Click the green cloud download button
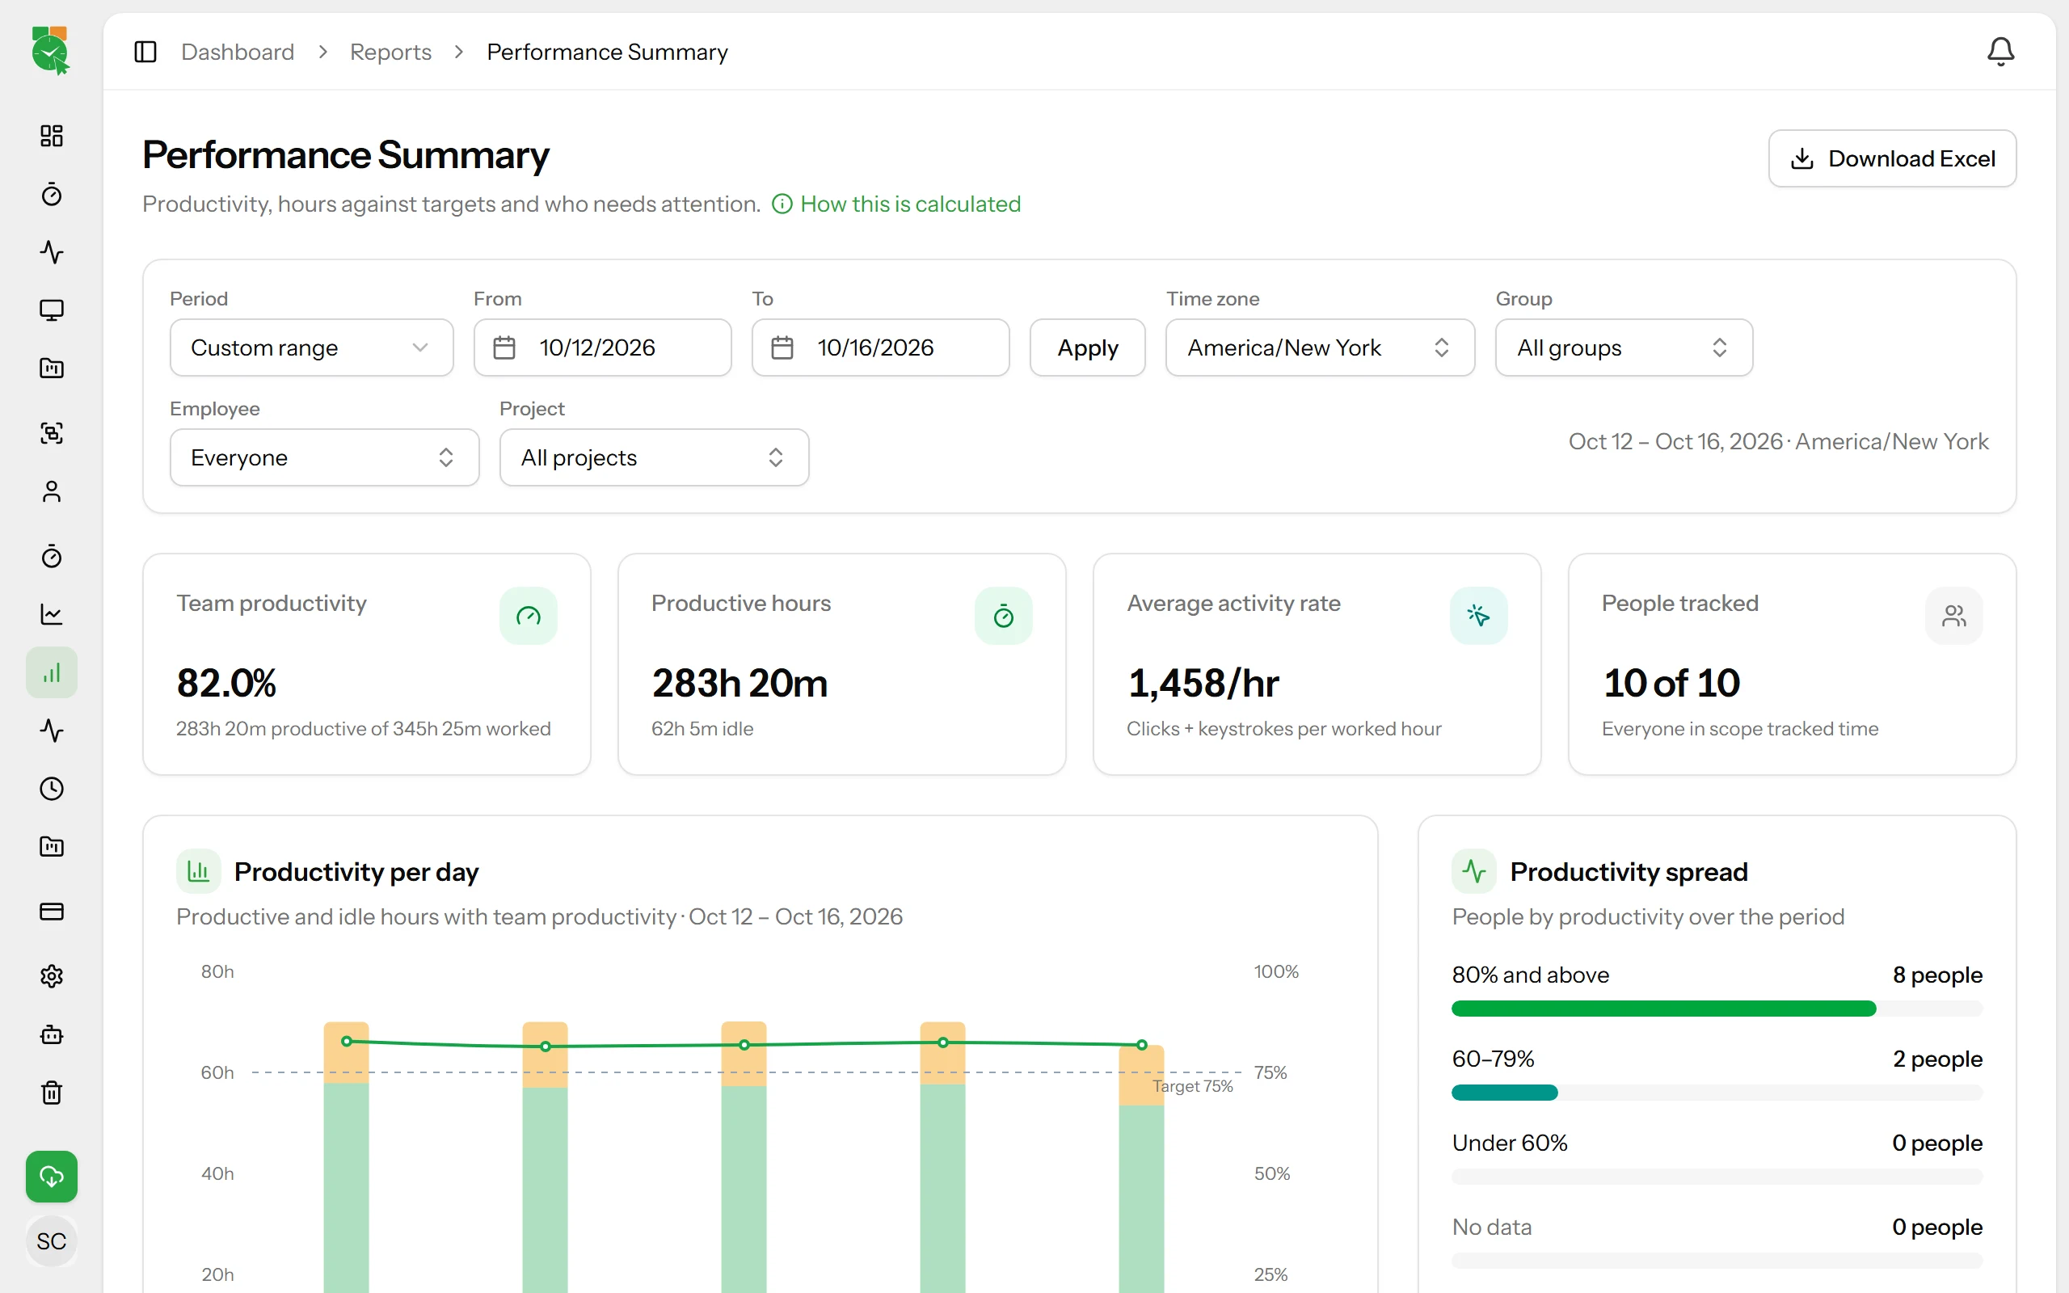 [51, 1177]
